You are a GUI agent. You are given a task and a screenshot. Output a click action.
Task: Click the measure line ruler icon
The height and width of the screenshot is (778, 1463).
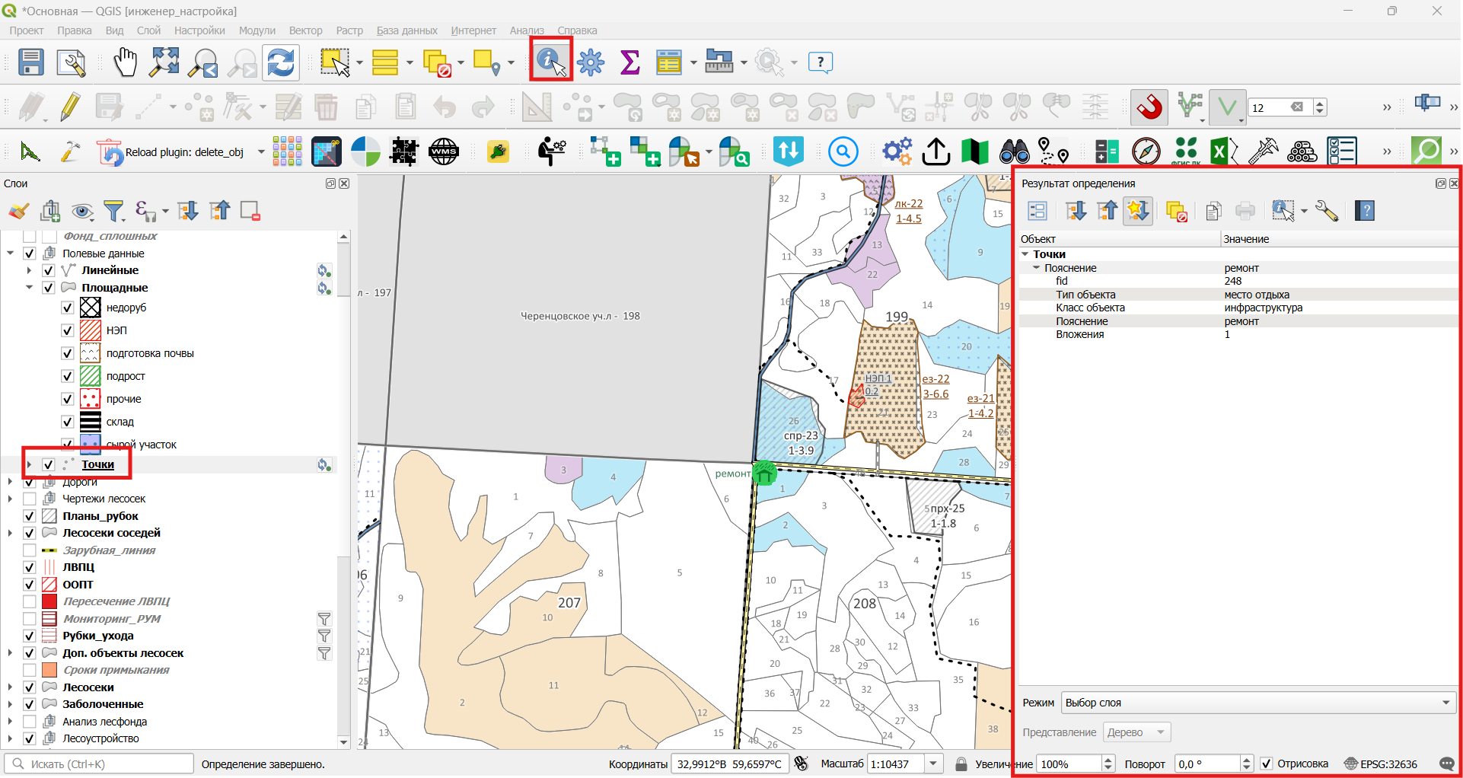pos(719,62)
